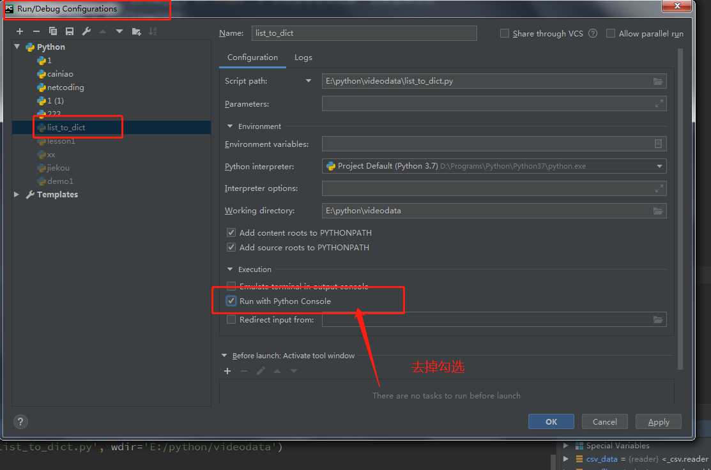Click the configuration panel vertical scrollbar
711x470 pixels.
tap(680, 208)
